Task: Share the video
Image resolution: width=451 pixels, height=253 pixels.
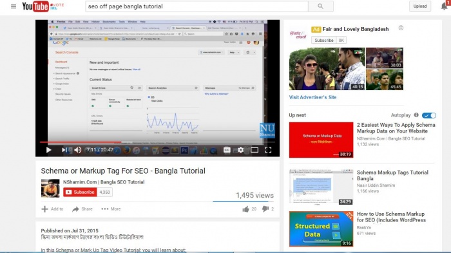Action: 82,209
